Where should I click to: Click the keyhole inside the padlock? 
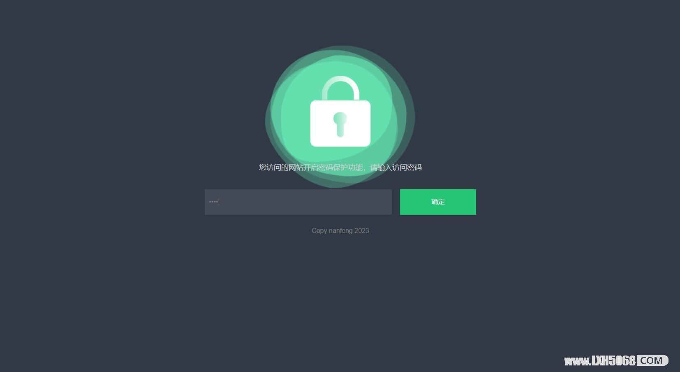coord(340,124)
